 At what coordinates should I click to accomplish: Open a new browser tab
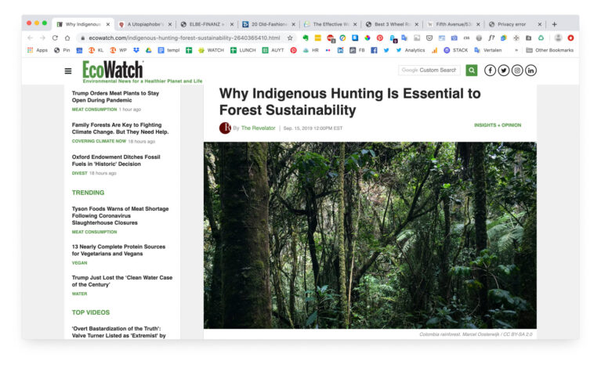click(554, 24)
